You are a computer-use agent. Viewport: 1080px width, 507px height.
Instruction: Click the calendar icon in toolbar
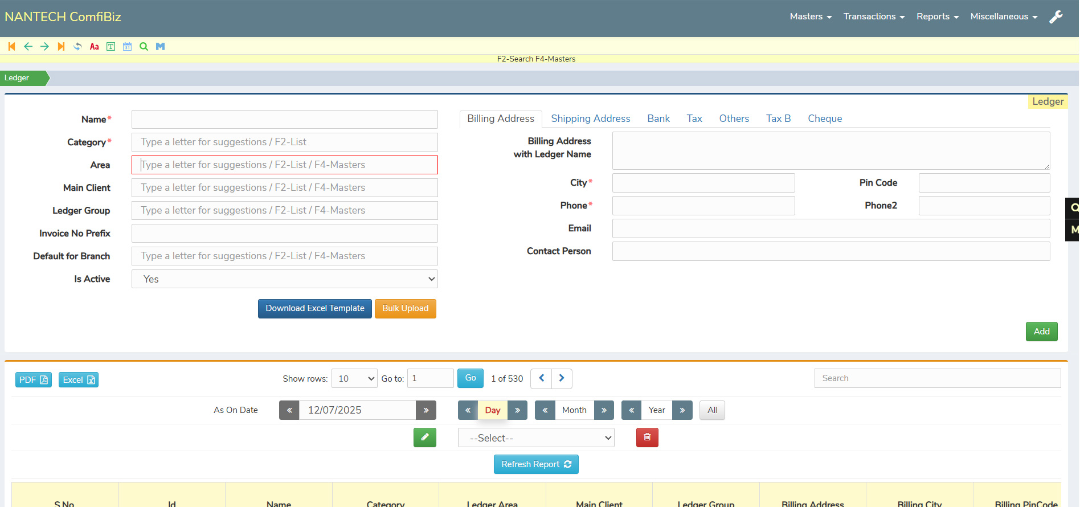(127, 47)
